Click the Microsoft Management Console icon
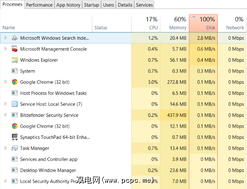247x189 pixels. pyautogui.click(x=15, y=49)
